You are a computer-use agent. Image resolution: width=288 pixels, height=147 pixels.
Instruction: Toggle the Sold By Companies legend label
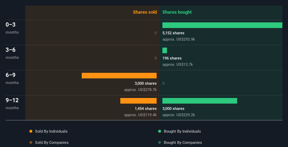click(52, 142)
